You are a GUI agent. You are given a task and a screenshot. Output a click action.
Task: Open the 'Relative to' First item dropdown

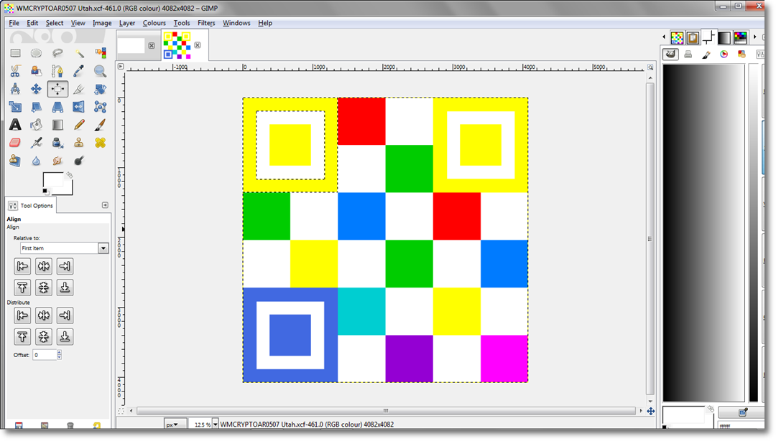click(65, 248)
